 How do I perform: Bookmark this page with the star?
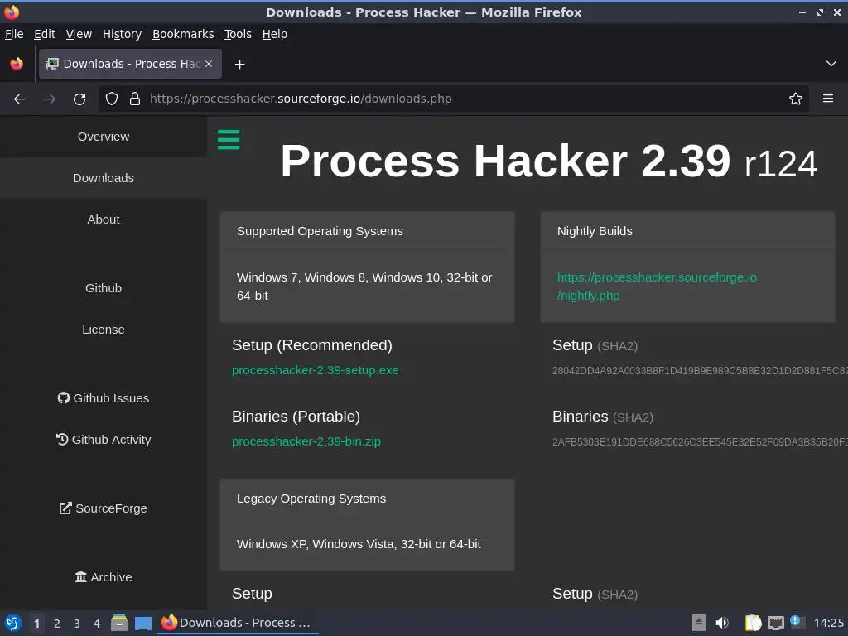(796, 99)
